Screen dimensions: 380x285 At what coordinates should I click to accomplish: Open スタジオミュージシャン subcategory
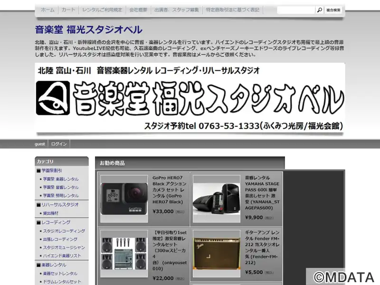tap(64, 247)
